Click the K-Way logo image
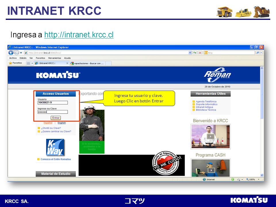Screen dimensions: 276x207 click(x=55, y=147)
